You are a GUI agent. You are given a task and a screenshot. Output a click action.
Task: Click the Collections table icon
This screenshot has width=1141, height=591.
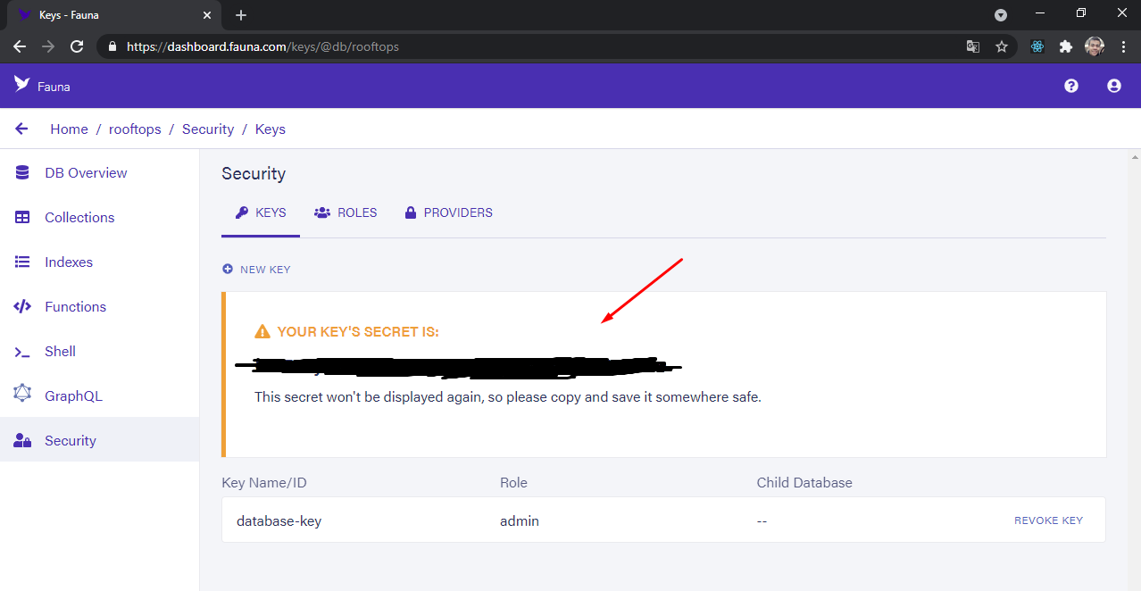coord(23,217)
